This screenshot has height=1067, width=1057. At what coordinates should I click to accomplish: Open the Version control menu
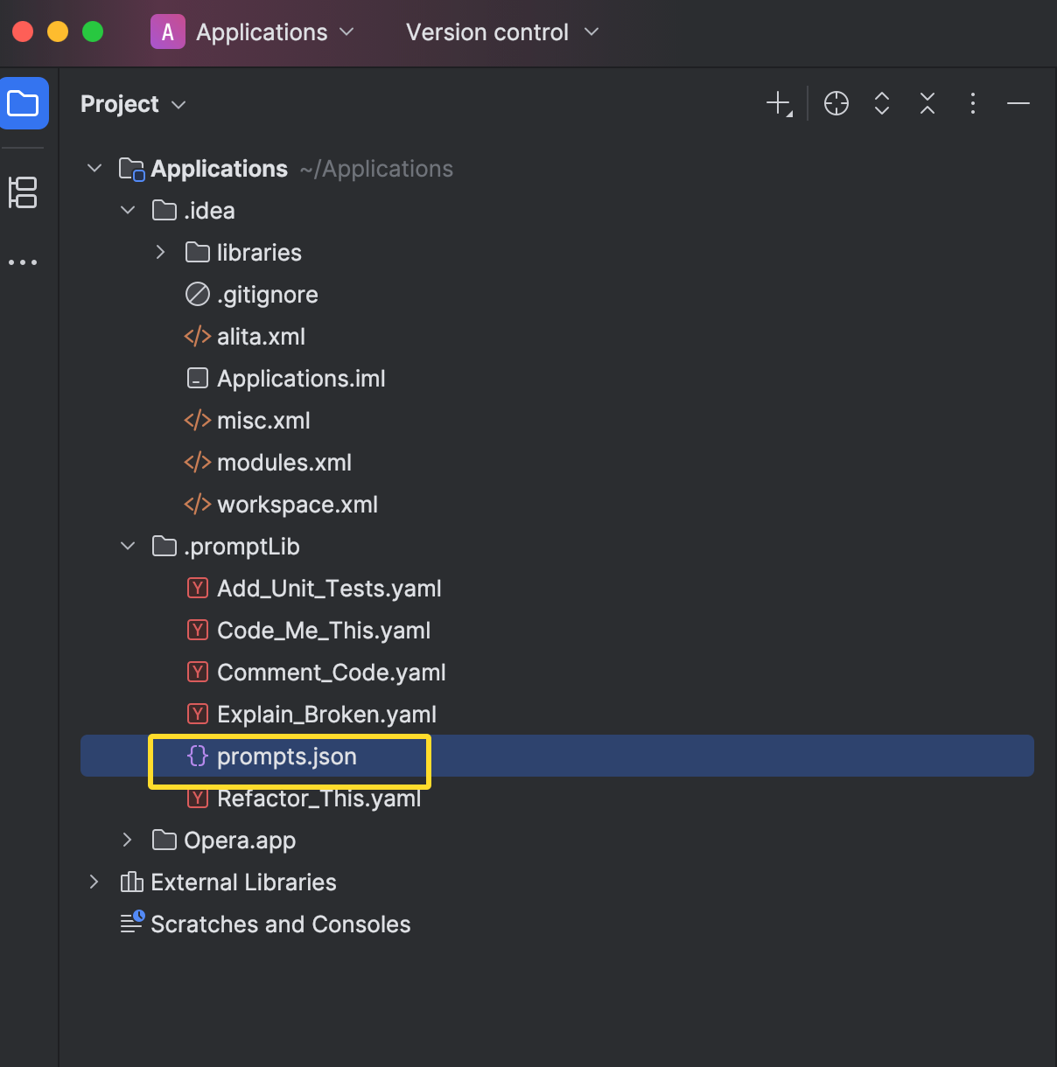click(502, 32)
